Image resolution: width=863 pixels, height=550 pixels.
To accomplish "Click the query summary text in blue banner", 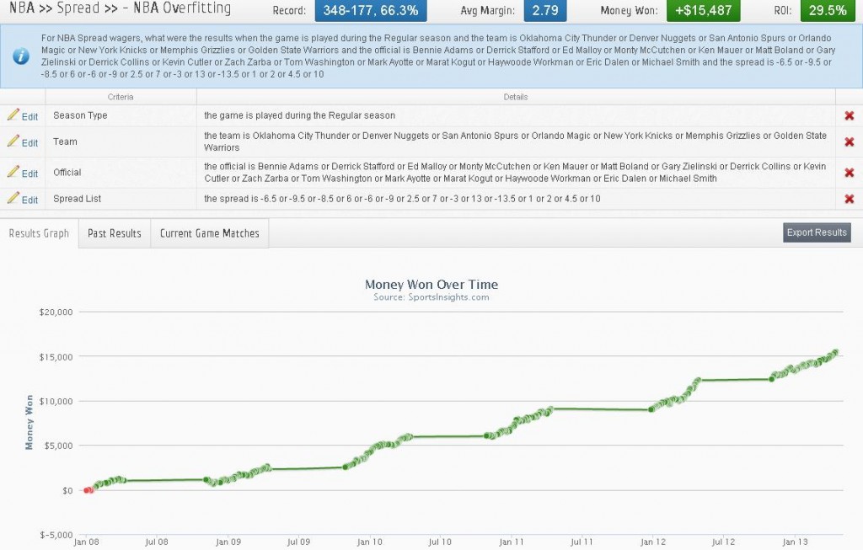I will pos(438,56).
